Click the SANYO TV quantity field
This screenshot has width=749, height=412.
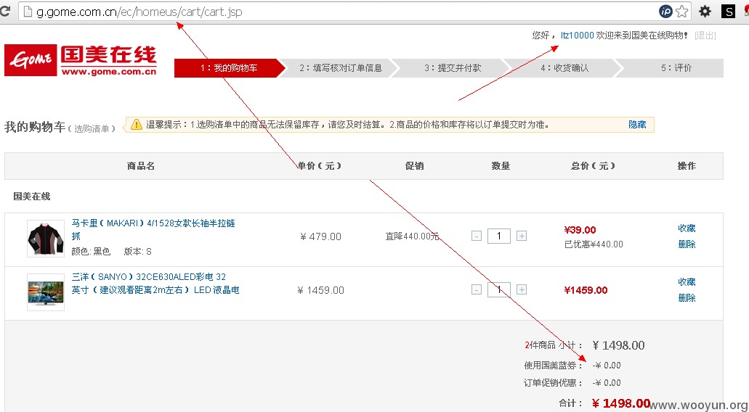[499, 289]
